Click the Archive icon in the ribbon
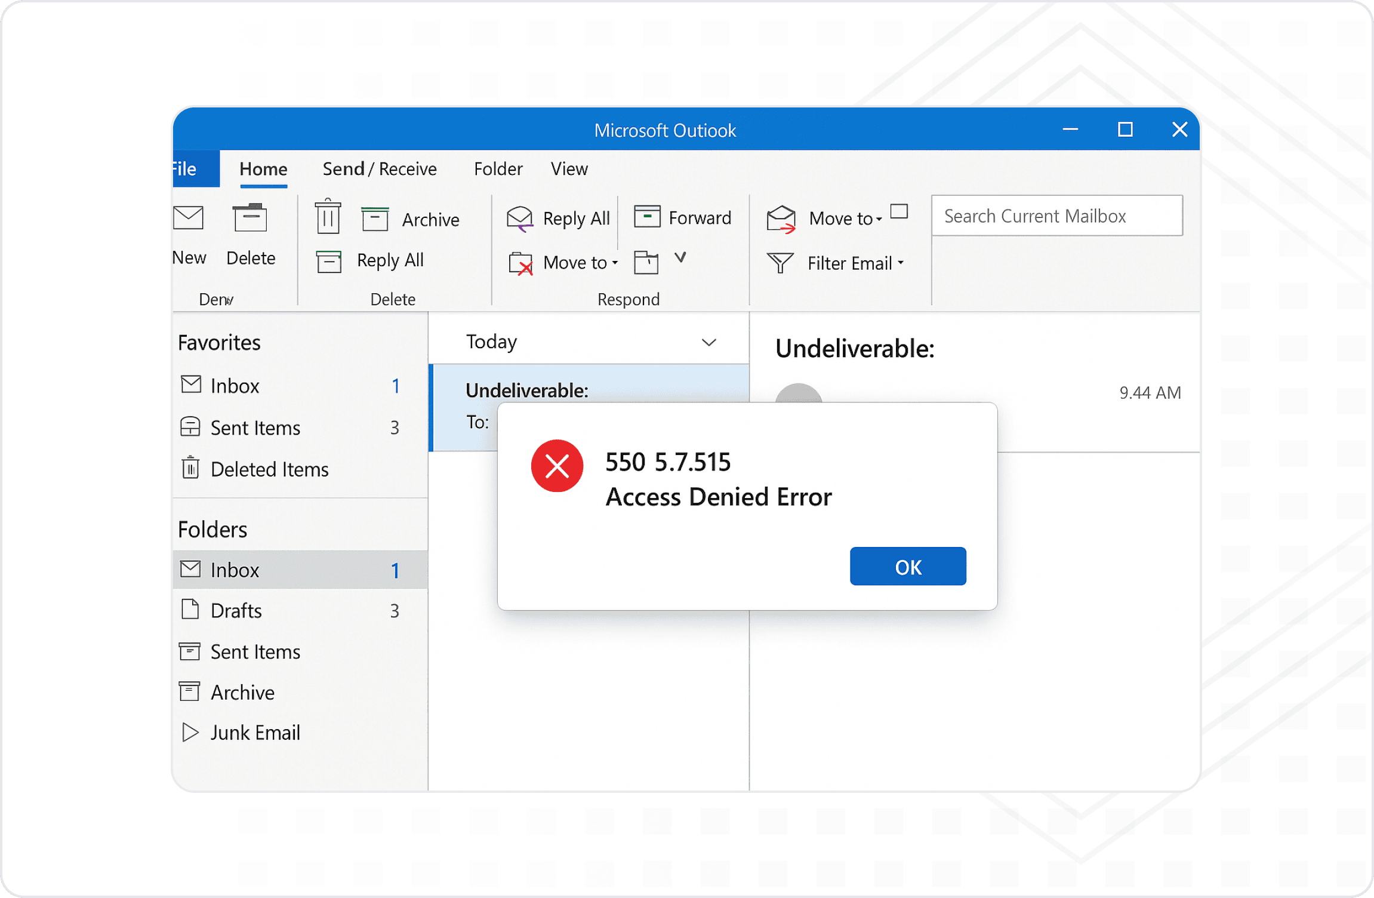The width and height of the screenshot is (1374, 898). click(x=375, y=219)
